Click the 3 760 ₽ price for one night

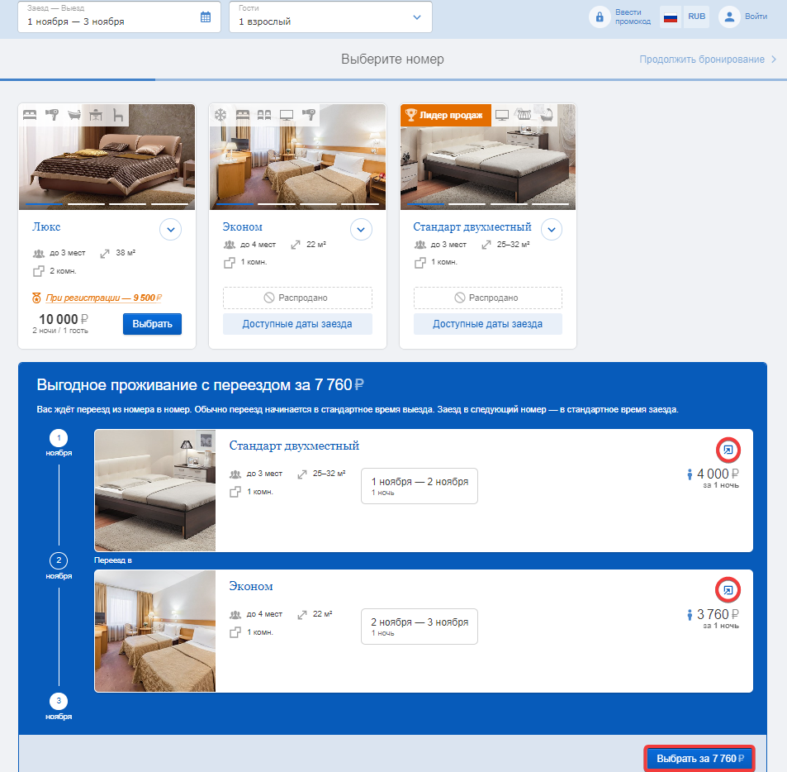pyautogui.click(x=718, y=614)
